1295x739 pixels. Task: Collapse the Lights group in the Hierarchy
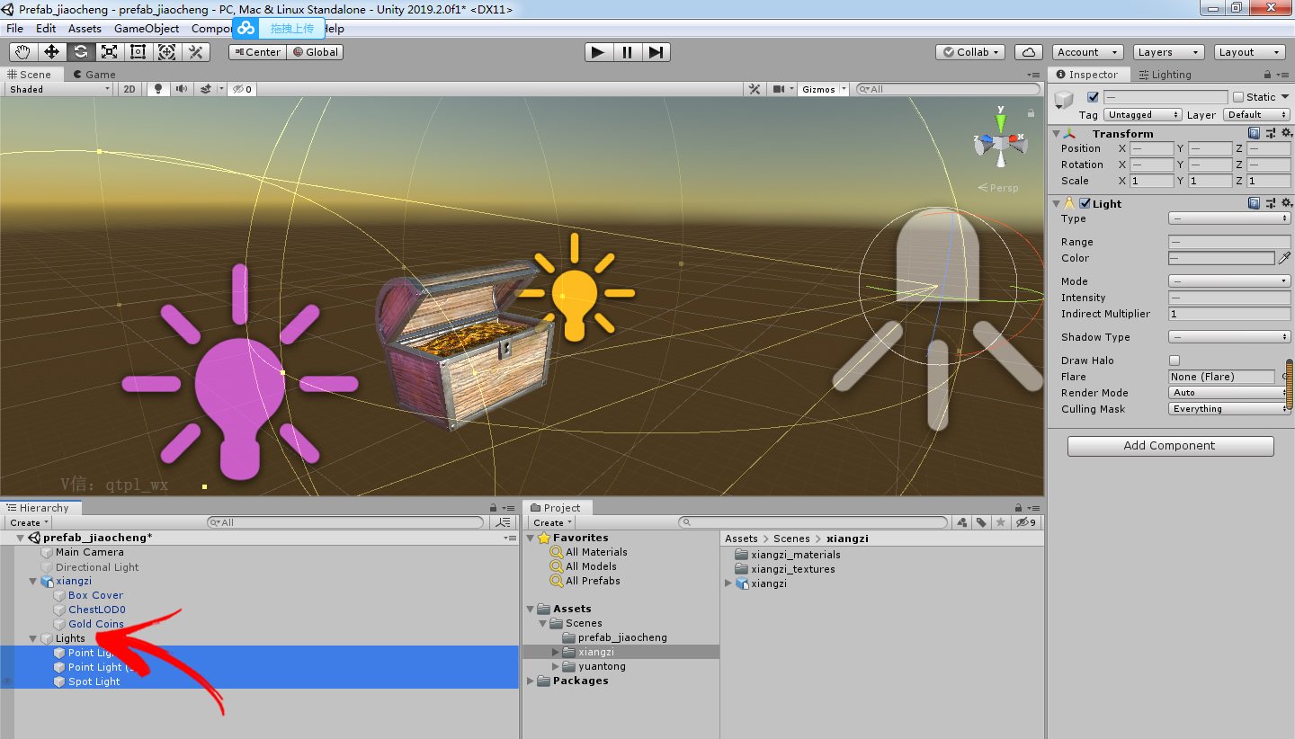tap(33, 638)
